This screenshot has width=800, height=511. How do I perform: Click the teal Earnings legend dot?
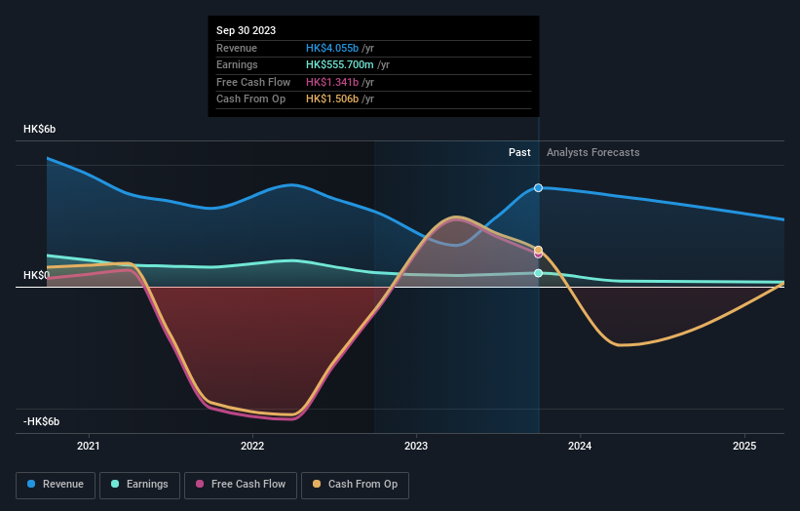click(115, 484)
